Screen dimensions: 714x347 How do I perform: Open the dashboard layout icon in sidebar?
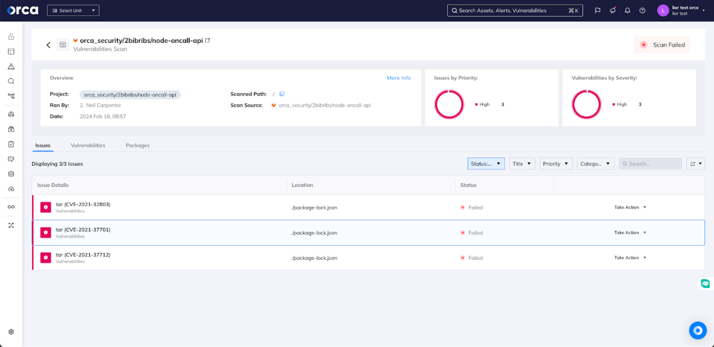(x=11, y=51)
